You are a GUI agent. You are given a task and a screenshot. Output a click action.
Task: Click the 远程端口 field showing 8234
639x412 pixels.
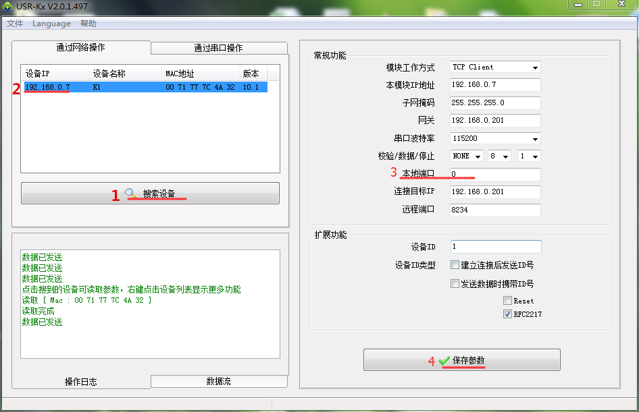(495, 210)
